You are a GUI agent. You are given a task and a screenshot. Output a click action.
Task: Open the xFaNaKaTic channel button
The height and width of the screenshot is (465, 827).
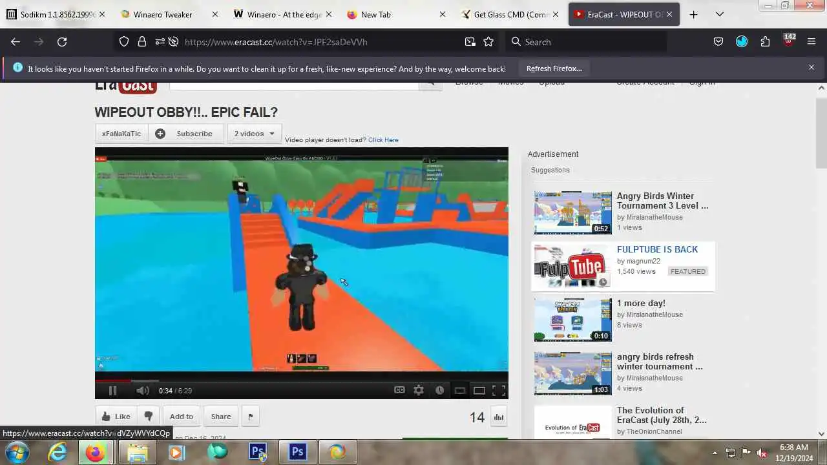point(121,134)
